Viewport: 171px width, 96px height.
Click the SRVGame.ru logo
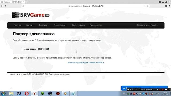[31, 15]
